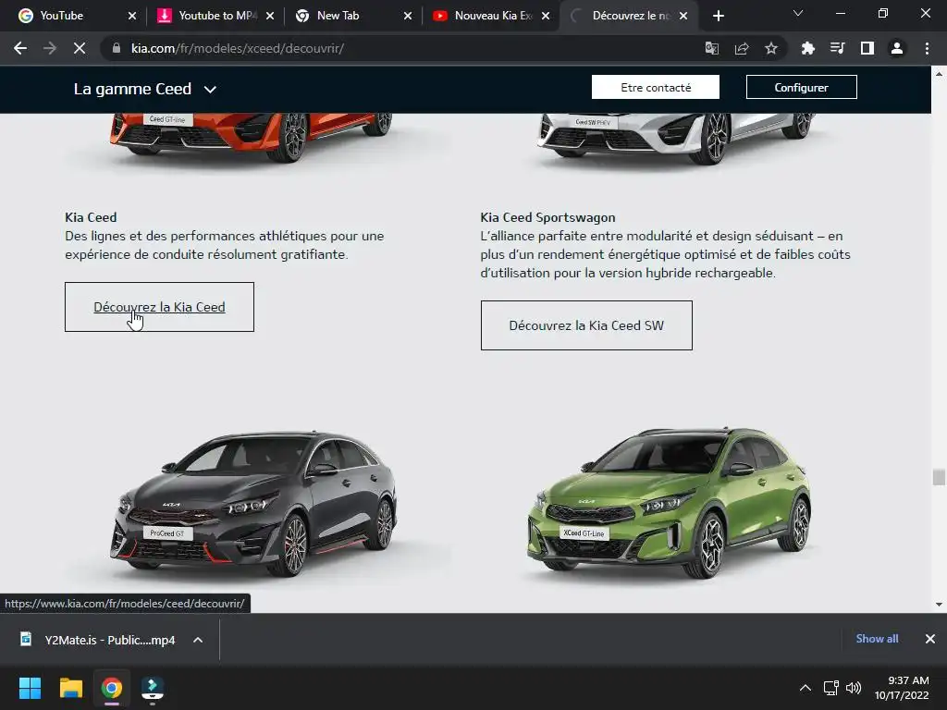Image resolution: width=947 pixels, height=710 pixels.
Task: Open Chrome extensions puzzle icon
Action: click(x=807, y=48)
